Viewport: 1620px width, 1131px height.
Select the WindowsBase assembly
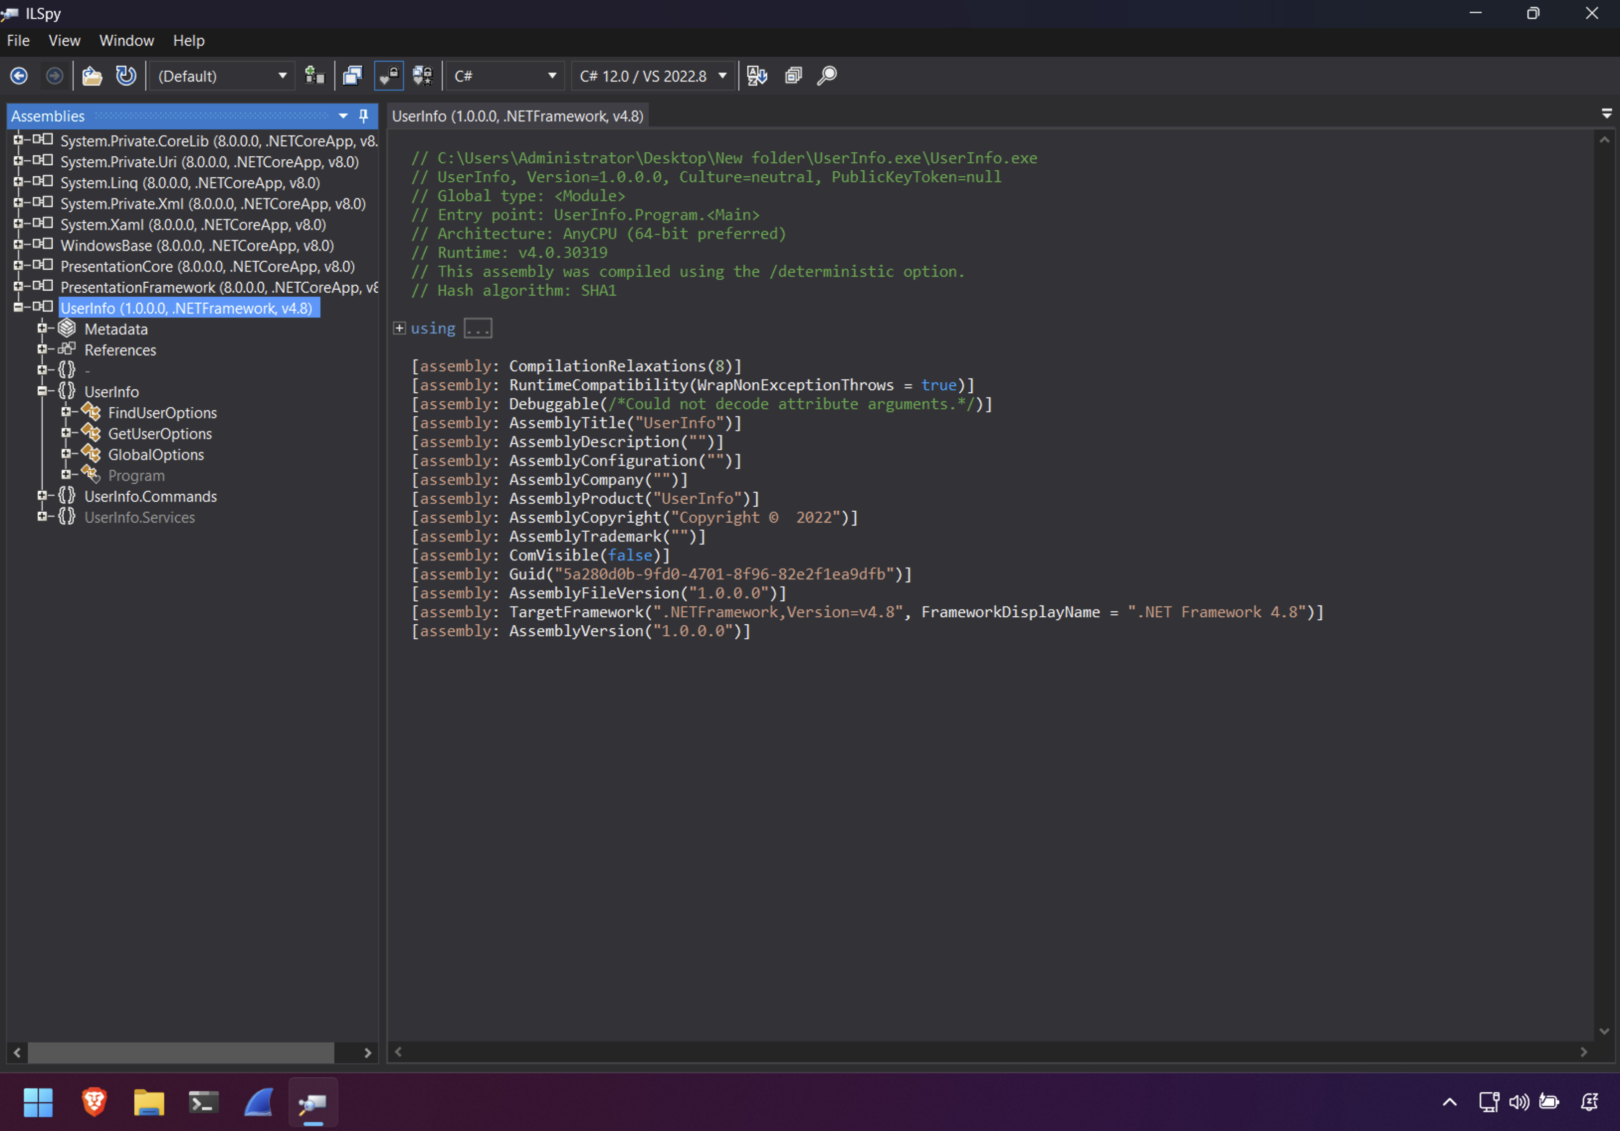coord(198,246)
